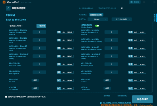This screenshot has height=106, width=157.
Task: Click the 操作步骤 link
Action: (107, 96)
